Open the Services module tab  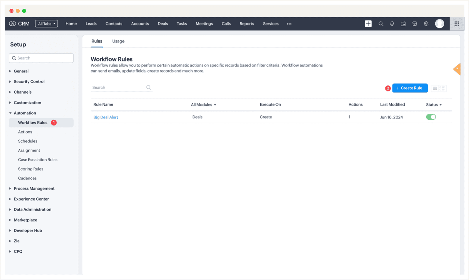coord(271,24)
